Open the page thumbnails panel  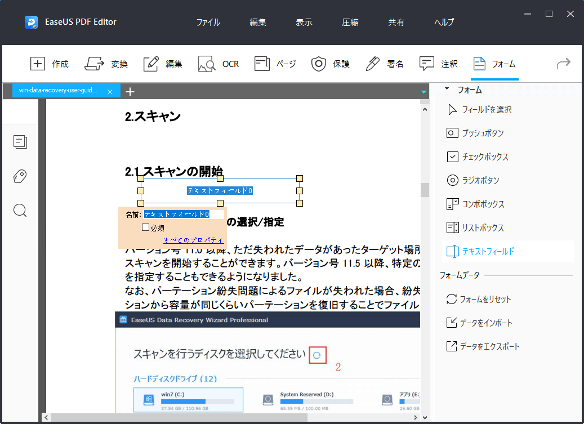[x=20, y=142]
